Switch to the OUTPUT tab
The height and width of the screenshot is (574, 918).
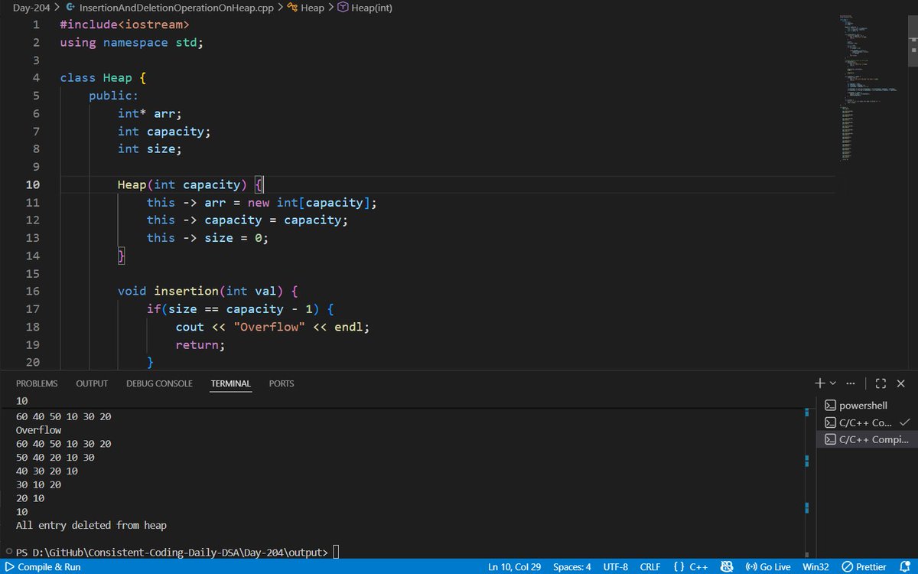(92, 383)
